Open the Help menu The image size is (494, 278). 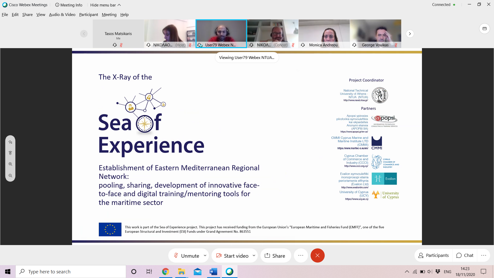pyautogui.click(x=124, y=15)
